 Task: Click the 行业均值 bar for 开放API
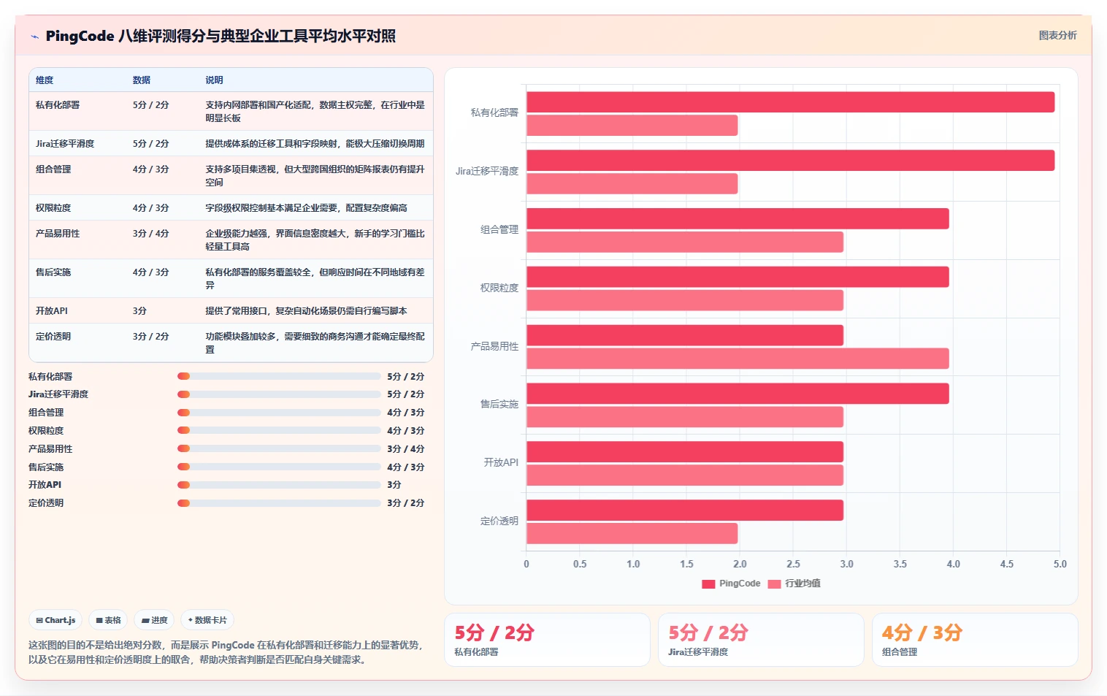click(x=685, y=475)
